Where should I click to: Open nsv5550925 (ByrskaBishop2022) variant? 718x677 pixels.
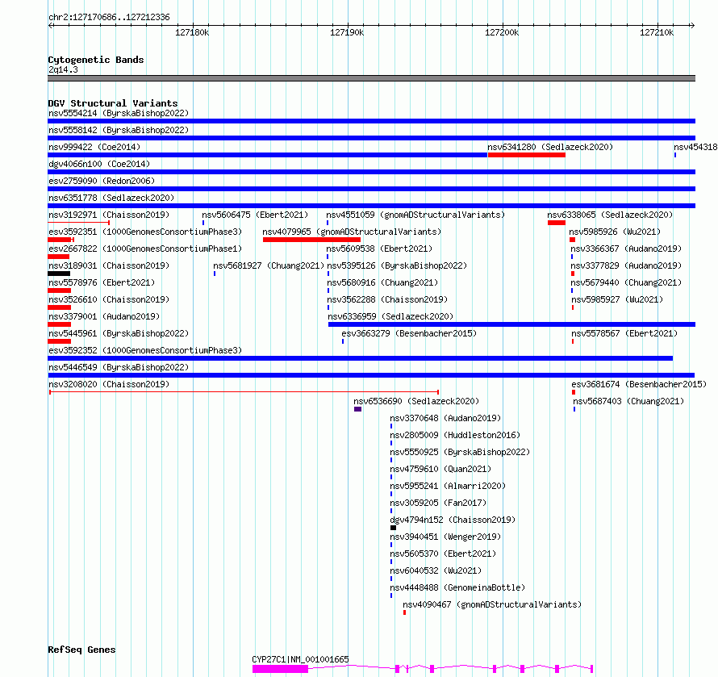[x=460, y=452]
